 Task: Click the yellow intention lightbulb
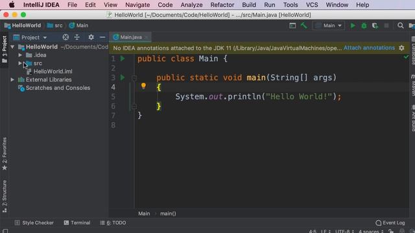pos(143,85)
